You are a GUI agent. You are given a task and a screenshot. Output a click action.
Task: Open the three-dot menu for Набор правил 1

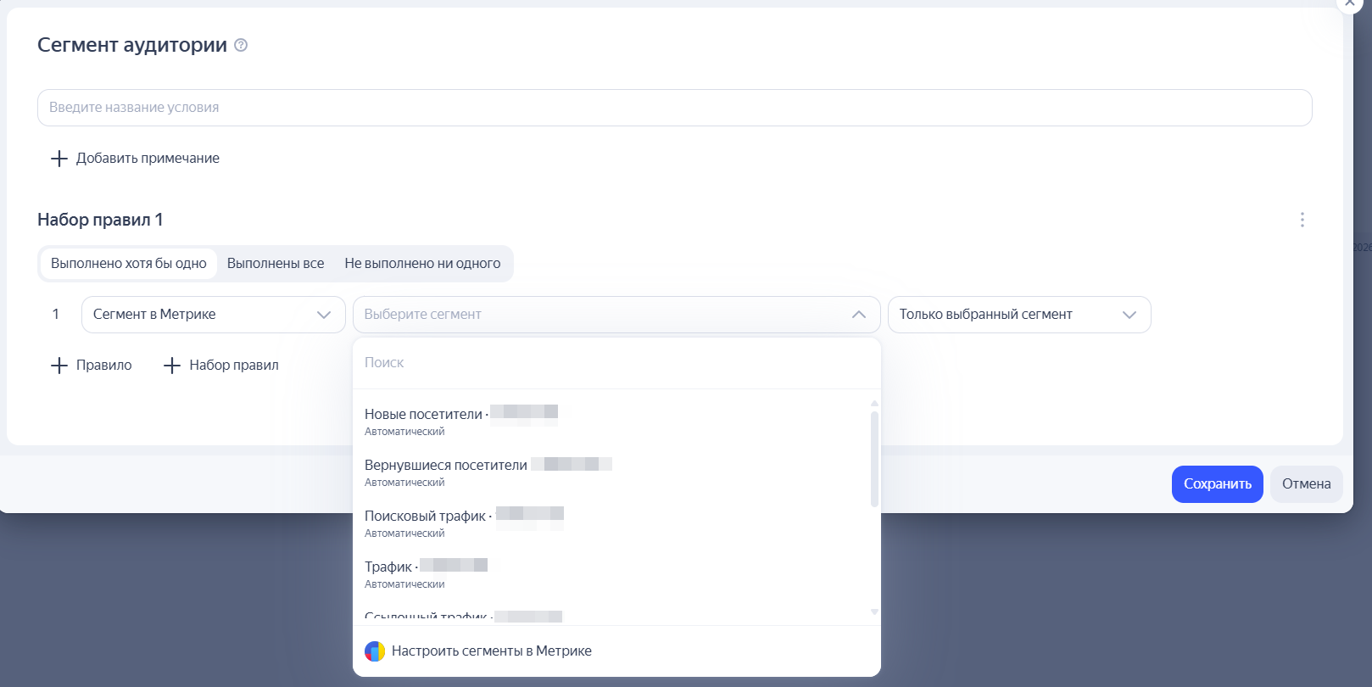tap(1302, 220)
